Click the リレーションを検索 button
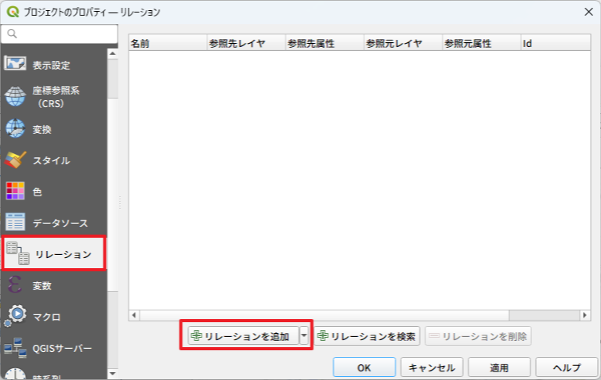601x380 pixels. [367, 336]
